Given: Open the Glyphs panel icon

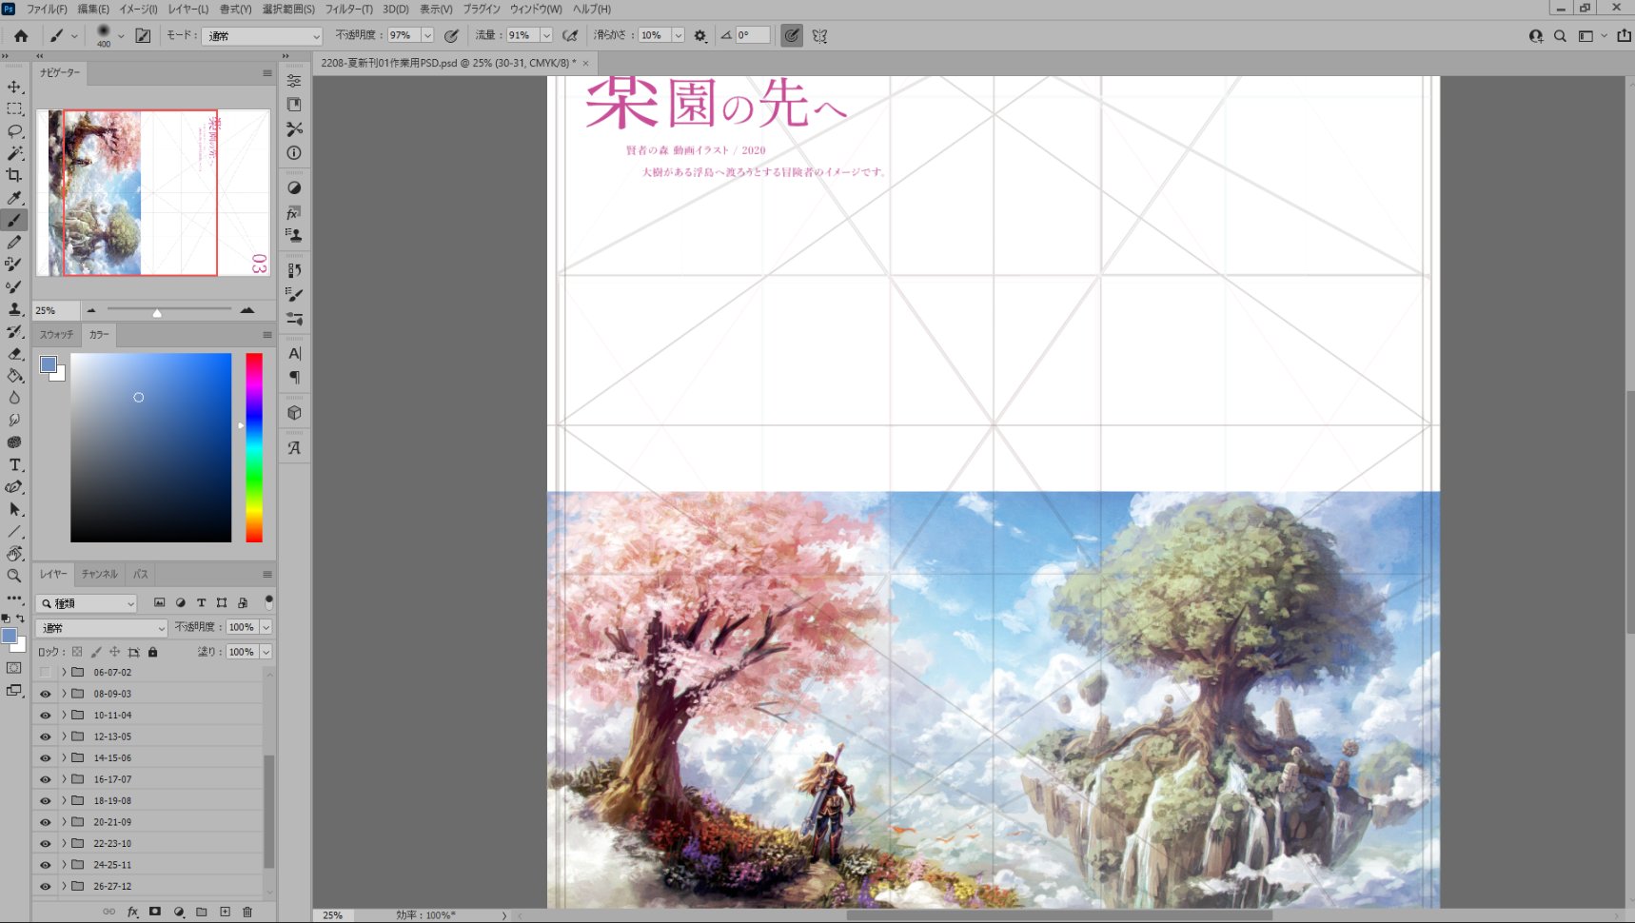Looking at the screenshot, I should pos(294,448).
